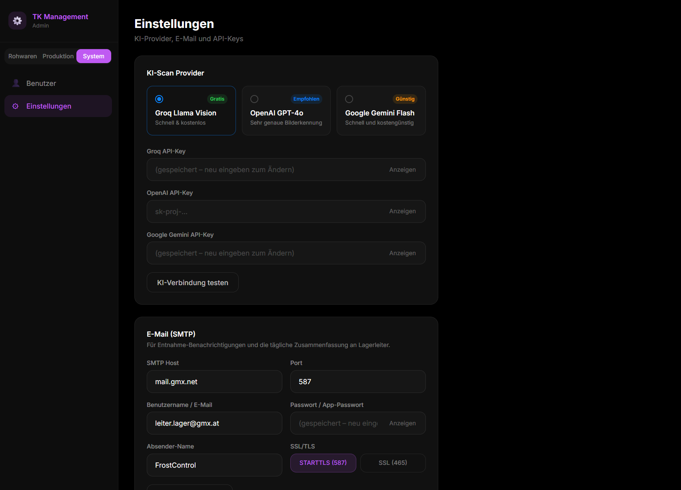Open the Benutzer section in the sidebar

tap(41, 83)
